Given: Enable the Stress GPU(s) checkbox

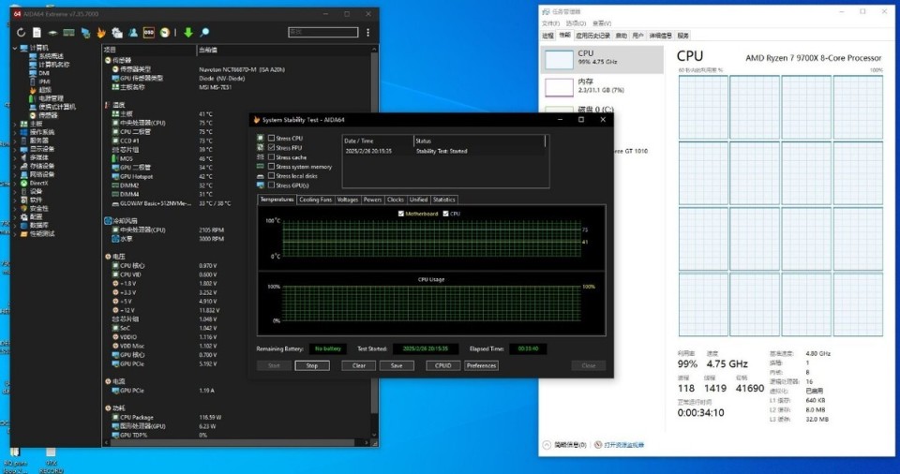Looking at the screenshot, I should 272,185.
